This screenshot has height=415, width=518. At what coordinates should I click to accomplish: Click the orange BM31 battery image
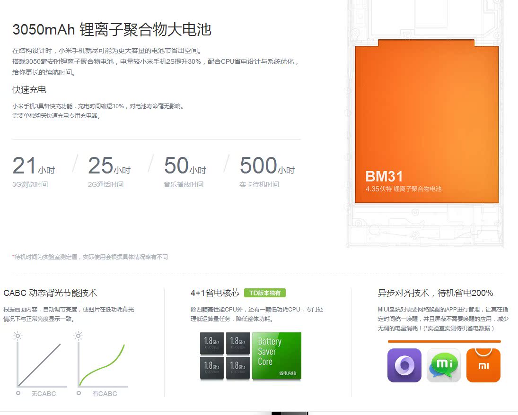coord(427,121)
